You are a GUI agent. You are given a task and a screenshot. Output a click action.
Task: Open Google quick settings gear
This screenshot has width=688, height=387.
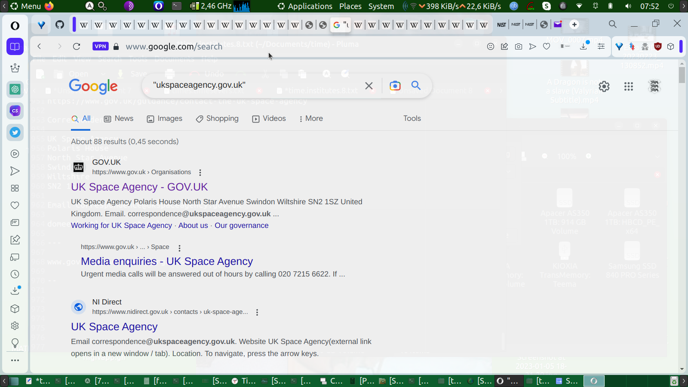coord(604,87)
